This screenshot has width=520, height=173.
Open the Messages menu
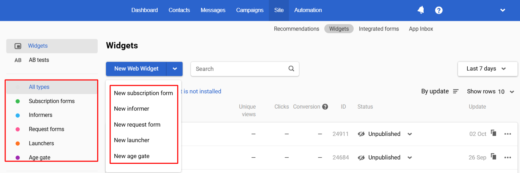pyautogui.click(x=213, y=10)
